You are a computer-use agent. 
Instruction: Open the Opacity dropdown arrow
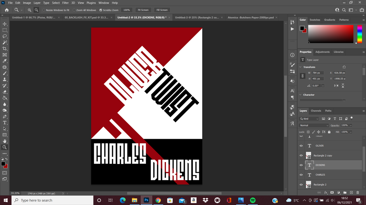click(x=351, y=126)
